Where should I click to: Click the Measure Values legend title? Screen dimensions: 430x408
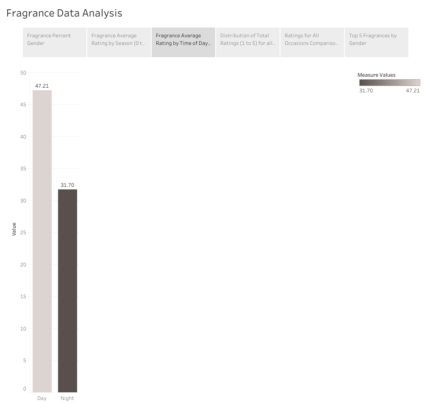tap(376, 75)
